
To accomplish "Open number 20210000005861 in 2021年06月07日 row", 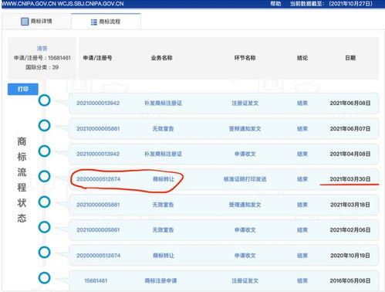I will [98, 128].
